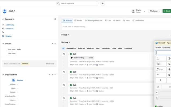Collapse the History section
Screen dimensions: 171x107
tap(66, 42)
